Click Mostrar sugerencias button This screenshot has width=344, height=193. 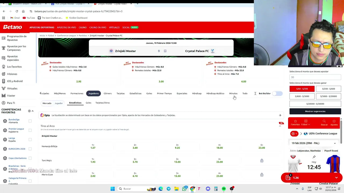click(x=315, y=111)
